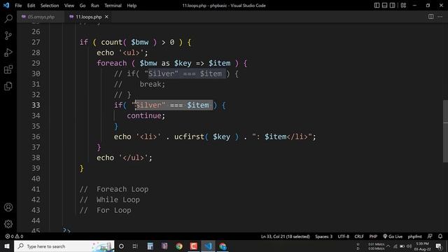Open the Explorer files icon in the activity bar
Image resolution: width=448 pixels, height=252 pixels.
[x=8, y=85]
